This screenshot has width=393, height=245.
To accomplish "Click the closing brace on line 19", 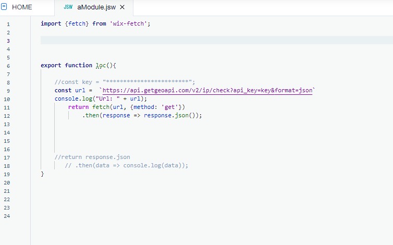I will click(42, 174).
